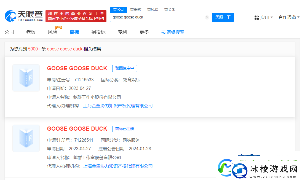The width and height of the screenshot is (300, 180).
Task: Click inside the goose goose duck search field
Action: (152, 17)
